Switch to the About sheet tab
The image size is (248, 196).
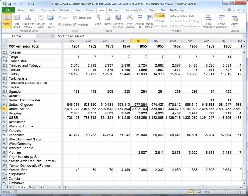[32, 187]
